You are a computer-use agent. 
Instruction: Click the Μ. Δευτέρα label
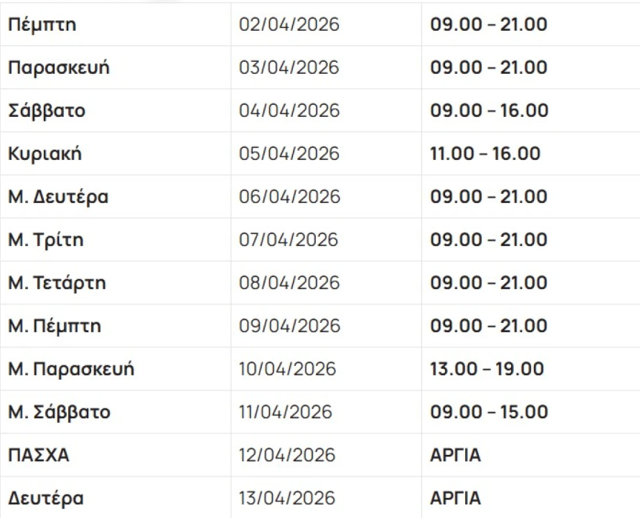click(58, 197)
